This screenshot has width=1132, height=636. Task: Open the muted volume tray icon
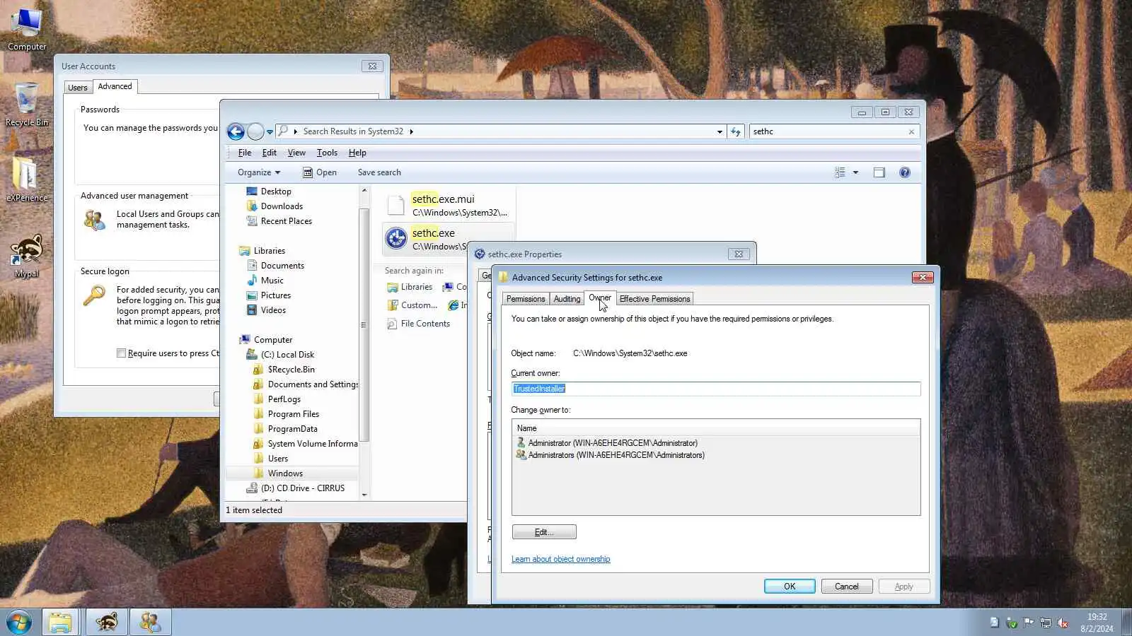(1062, 623)
